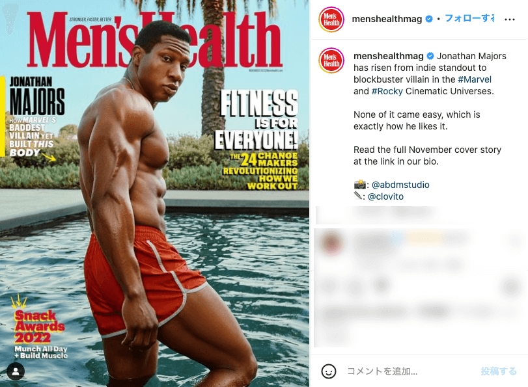Click the blurred icon at comment's right edge
Viewport: 528px width, 387px height.
(x=514, y=240)
